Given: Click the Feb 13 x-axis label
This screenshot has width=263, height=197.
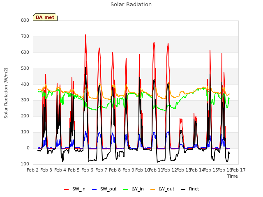Looking at the screenshot, I should (183, 170).
